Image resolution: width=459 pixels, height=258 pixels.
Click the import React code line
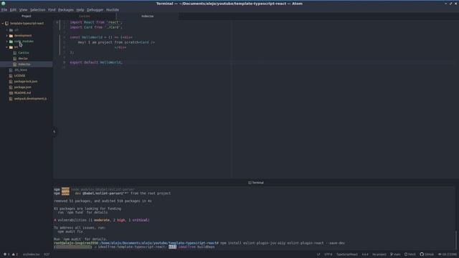(96, 22)
